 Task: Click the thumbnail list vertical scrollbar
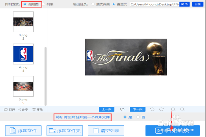click(45, 76)
